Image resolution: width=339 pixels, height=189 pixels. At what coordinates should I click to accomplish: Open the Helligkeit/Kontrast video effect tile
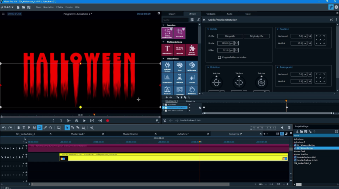(167, 66)
